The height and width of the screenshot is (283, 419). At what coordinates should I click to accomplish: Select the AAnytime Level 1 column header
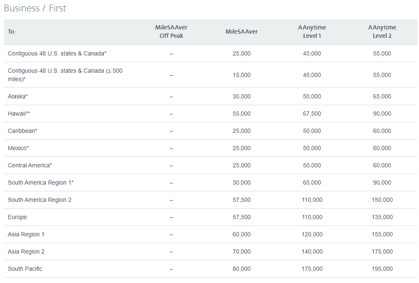(x=312, y=32)
